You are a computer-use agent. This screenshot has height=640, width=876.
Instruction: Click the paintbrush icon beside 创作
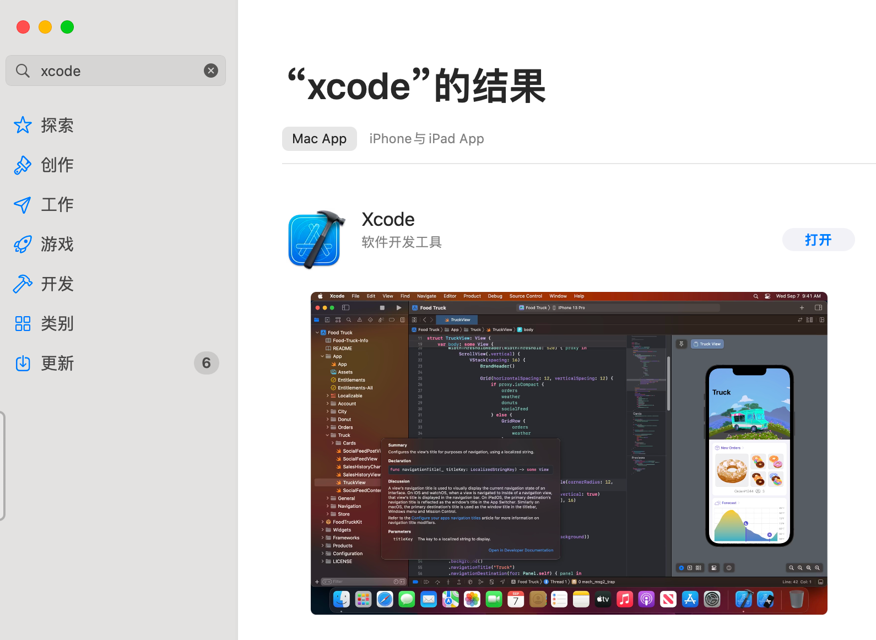point(23,165)
